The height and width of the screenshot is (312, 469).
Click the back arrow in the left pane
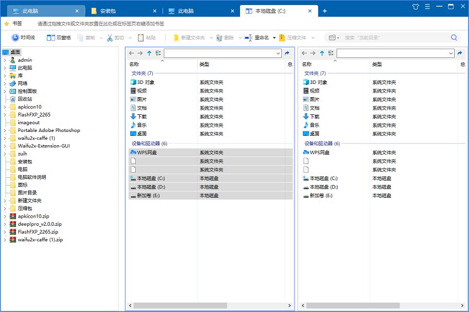pos(131,54)
